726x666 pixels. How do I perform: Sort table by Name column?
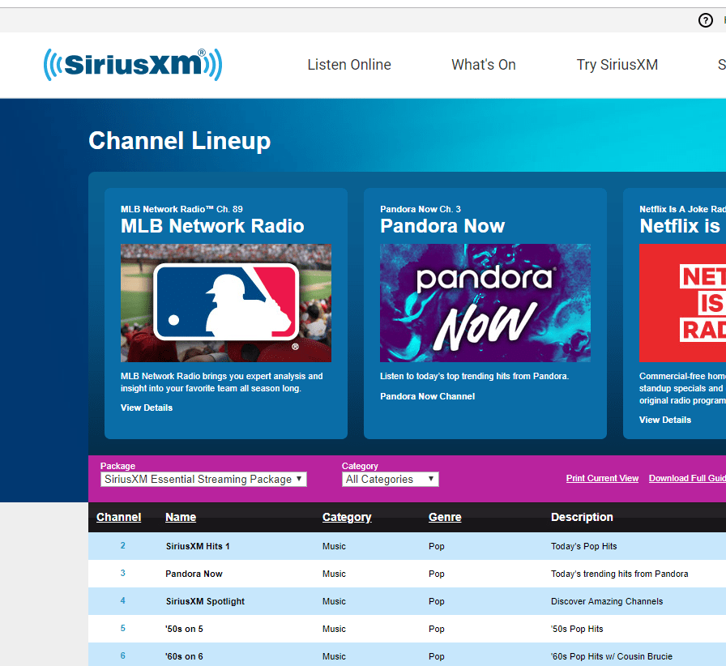click(181, 517)
